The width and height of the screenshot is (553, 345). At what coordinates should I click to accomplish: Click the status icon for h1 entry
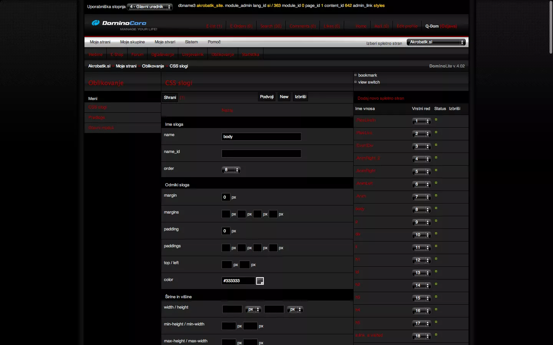click(436, 259)
